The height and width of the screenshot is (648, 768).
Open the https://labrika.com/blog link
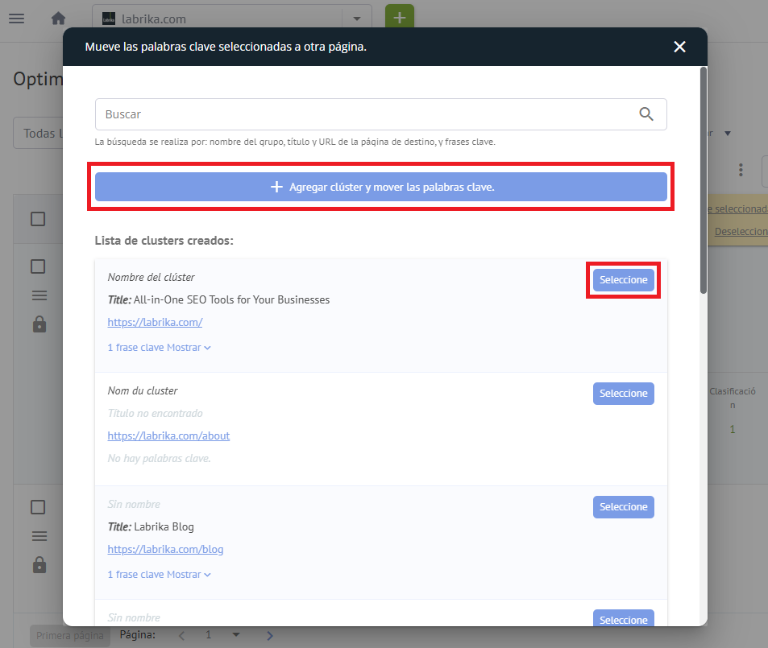[x=165, y=549]
